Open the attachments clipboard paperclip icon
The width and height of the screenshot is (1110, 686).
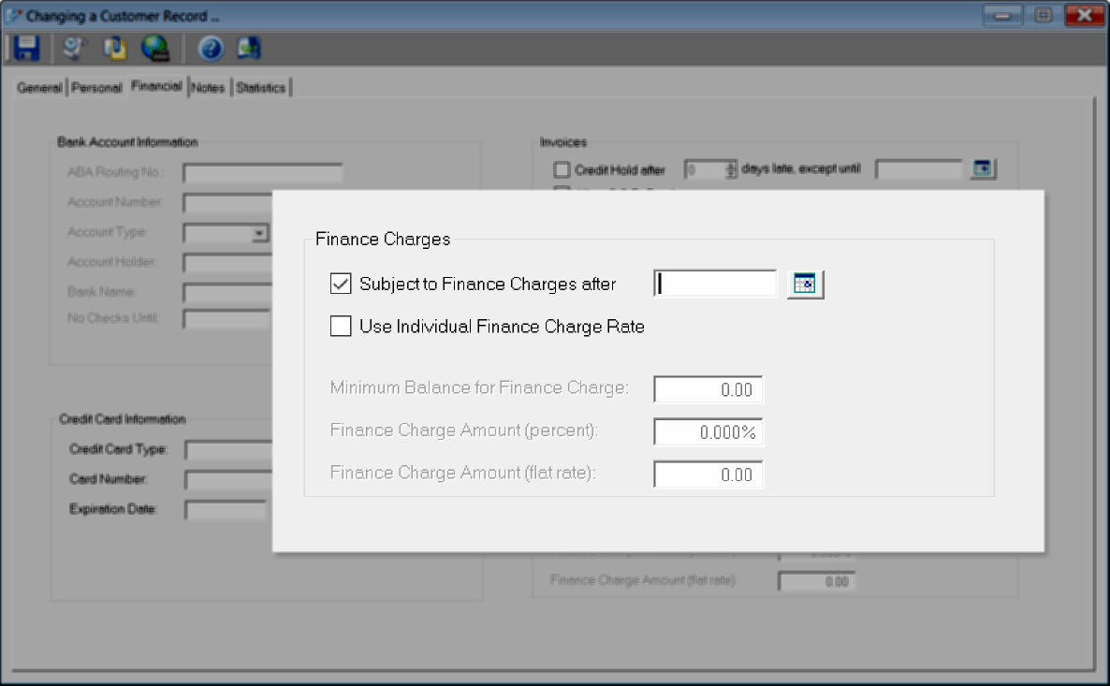[115, 48]
